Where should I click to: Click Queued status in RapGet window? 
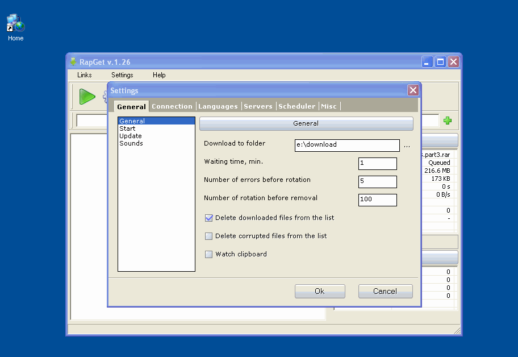point(439,163)
